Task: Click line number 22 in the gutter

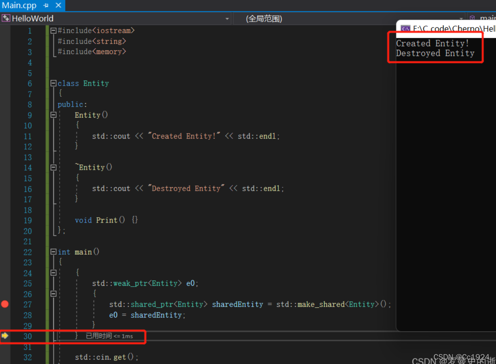Action: [x=28, y=252]
